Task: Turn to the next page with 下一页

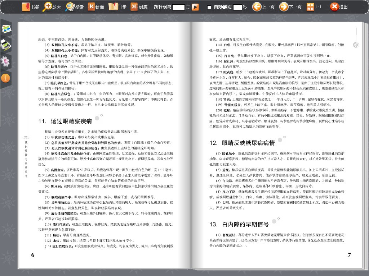Action: [290, 7]
